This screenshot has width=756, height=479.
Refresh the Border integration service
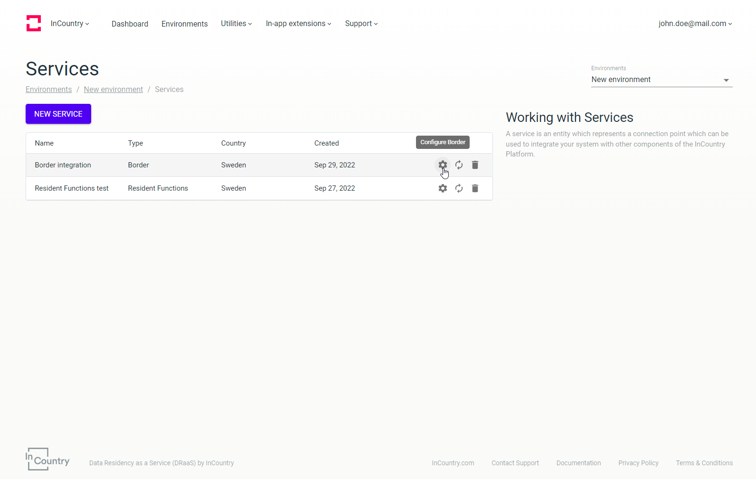(x=459, y=165)
